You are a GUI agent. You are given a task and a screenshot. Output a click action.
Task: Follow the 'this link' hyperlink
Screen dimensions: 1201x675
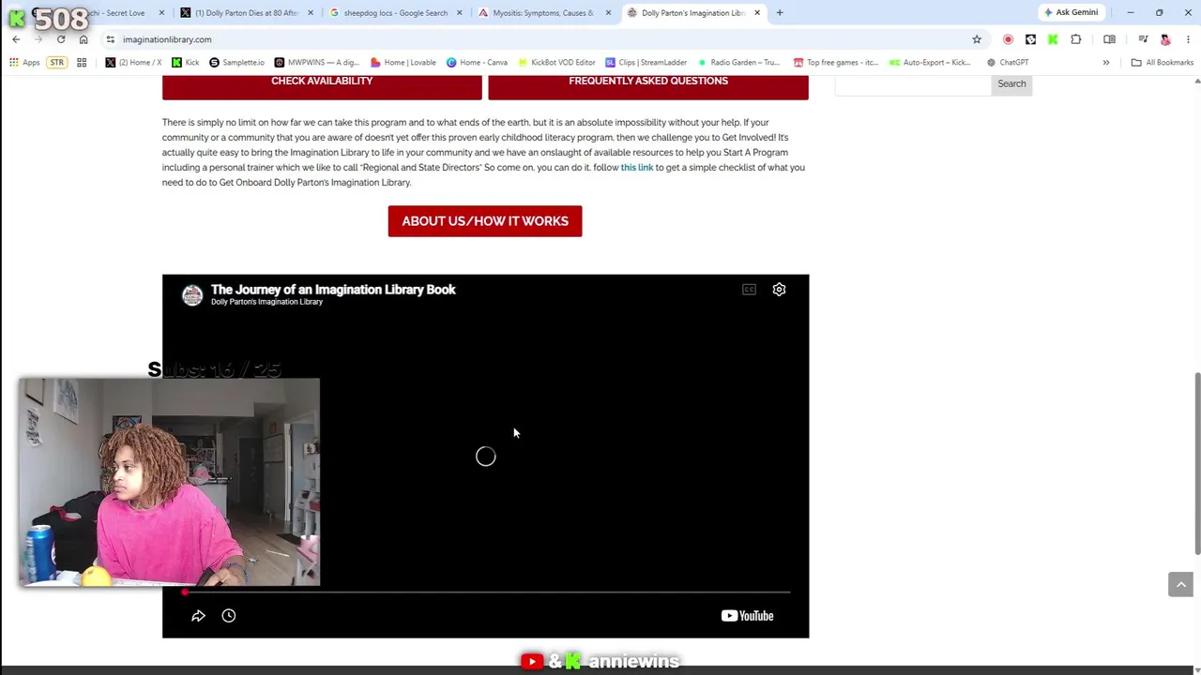click(637, 168)
